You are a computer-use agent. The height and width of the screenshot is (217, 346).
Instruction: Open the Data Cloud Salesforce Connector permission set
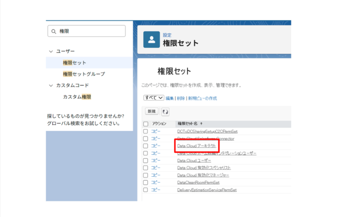[206, 139]
